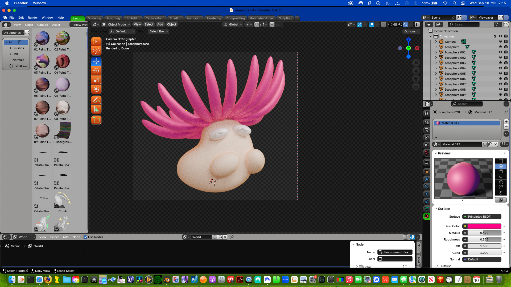Switch to the Shading workspace tab
511x287 pixels.
[175, 18]
